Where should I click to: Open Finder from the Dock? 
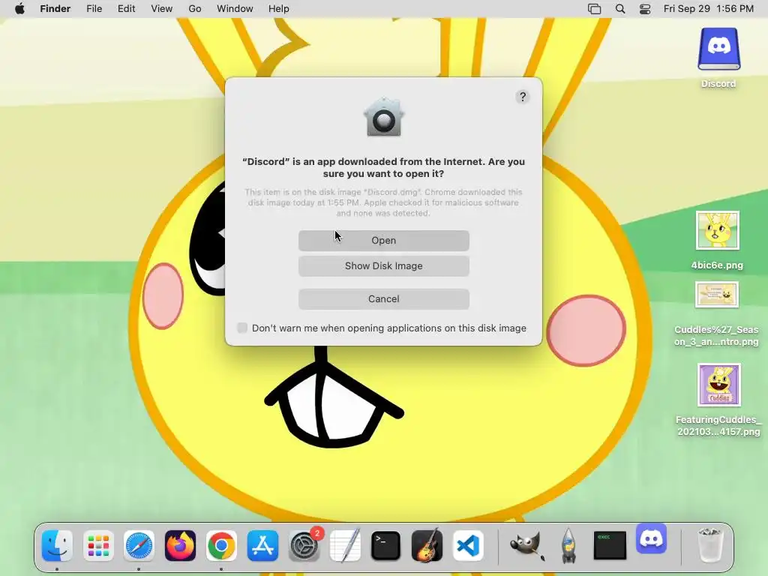tap(57, 545)
